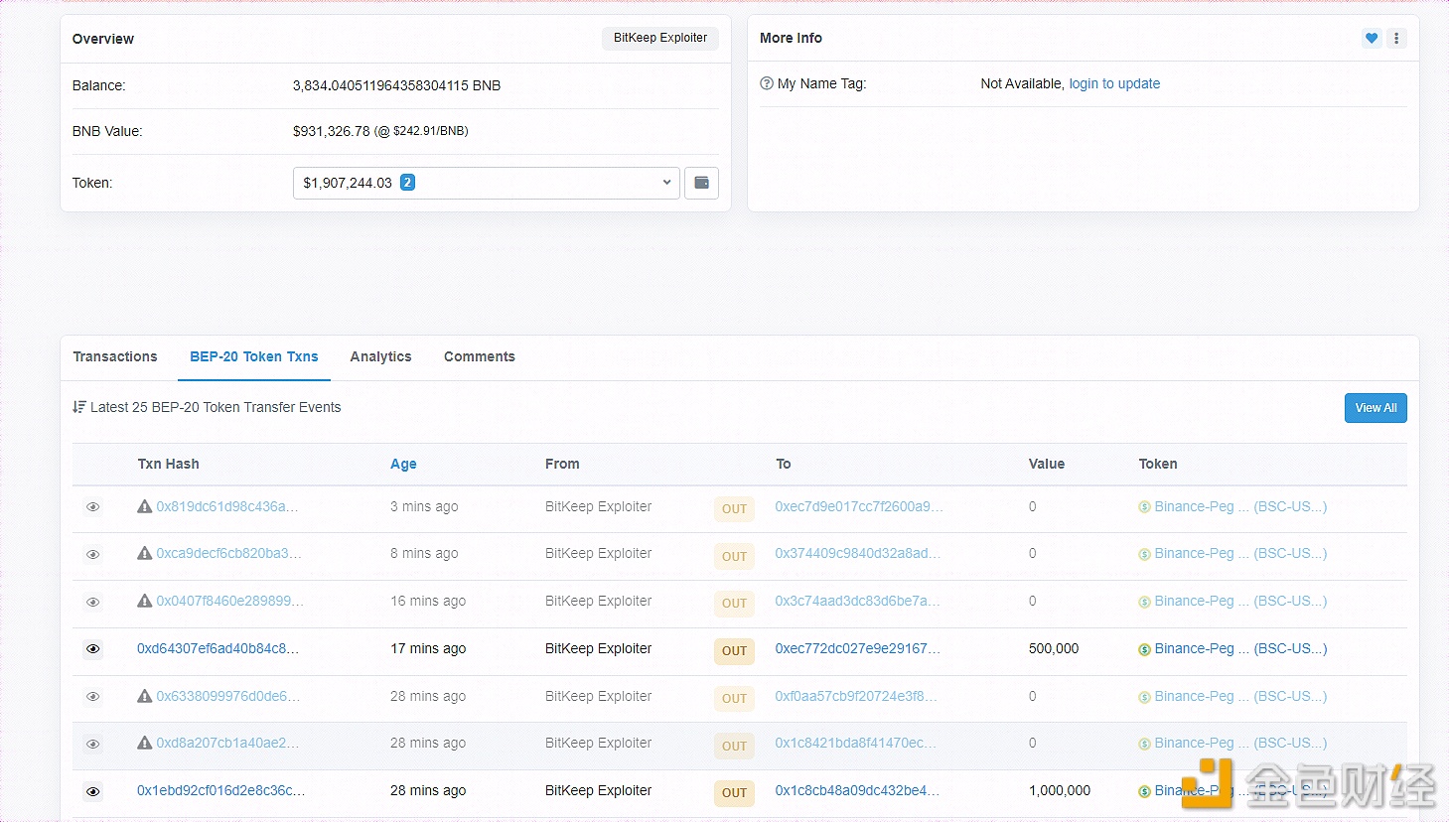1449x822 pixels.
Task: Toggle eye icon for 0x1ebd92cf016d2e8c36c transaction
Action: (92, 791)
